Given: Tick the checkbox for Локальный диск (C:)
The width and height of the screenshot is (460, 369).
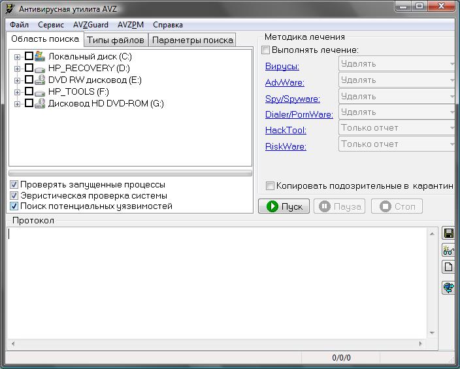Looking at the screenshot, I should point(29,57).
